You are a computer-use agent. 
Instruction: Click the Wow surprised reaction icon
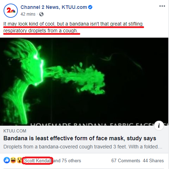(x=19, y=160)
